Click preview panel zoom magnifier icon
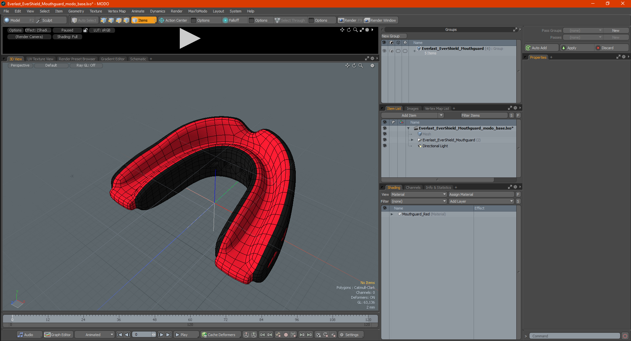 coord(355,30)
